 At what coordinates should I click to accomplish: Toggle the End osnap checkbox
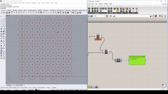(x=1, y=88)
